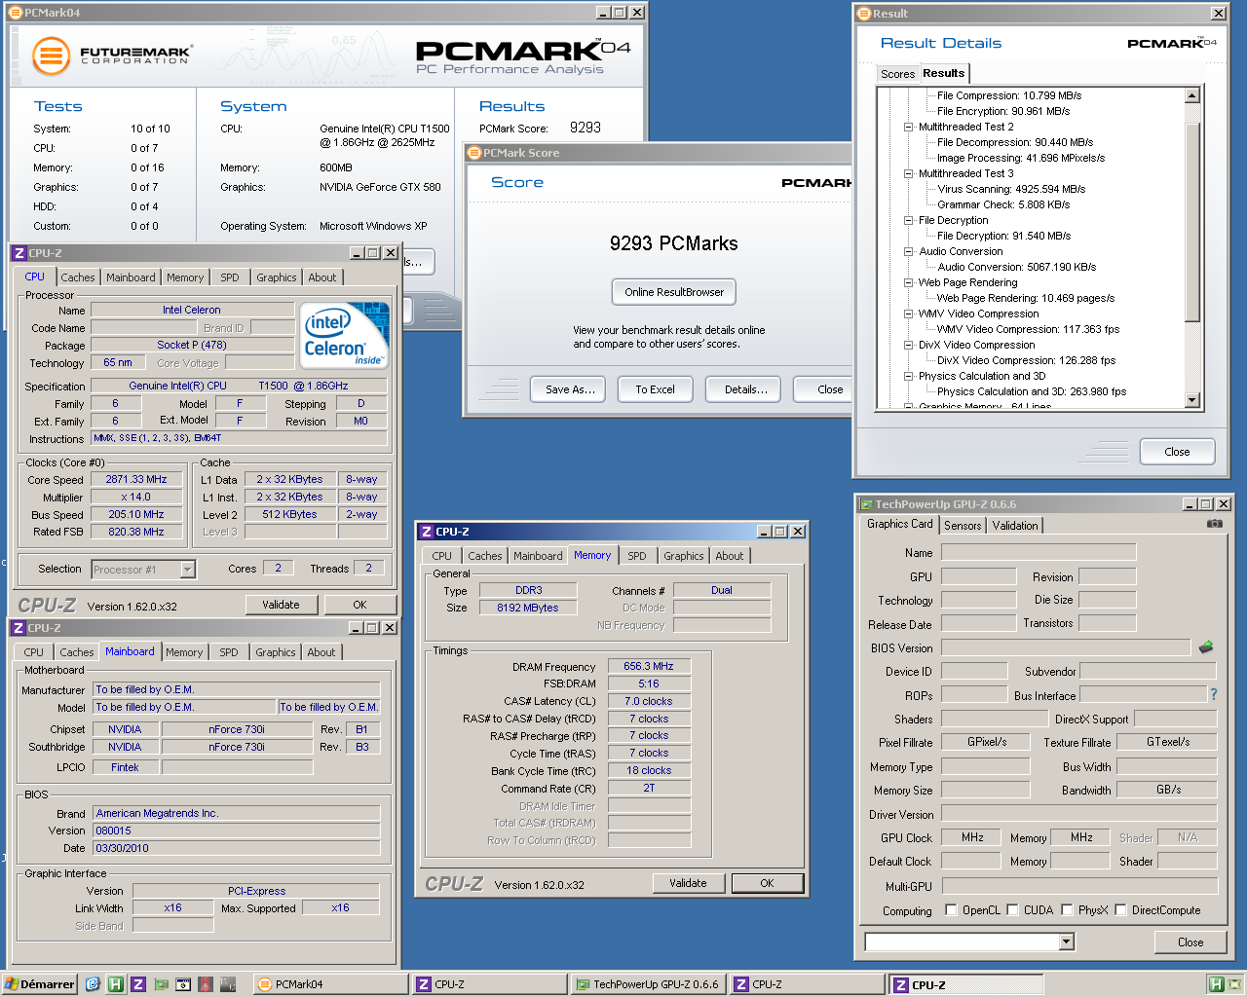
Task: Open the GPU selection dropdown in GPU-Z
Action: 1066,942
